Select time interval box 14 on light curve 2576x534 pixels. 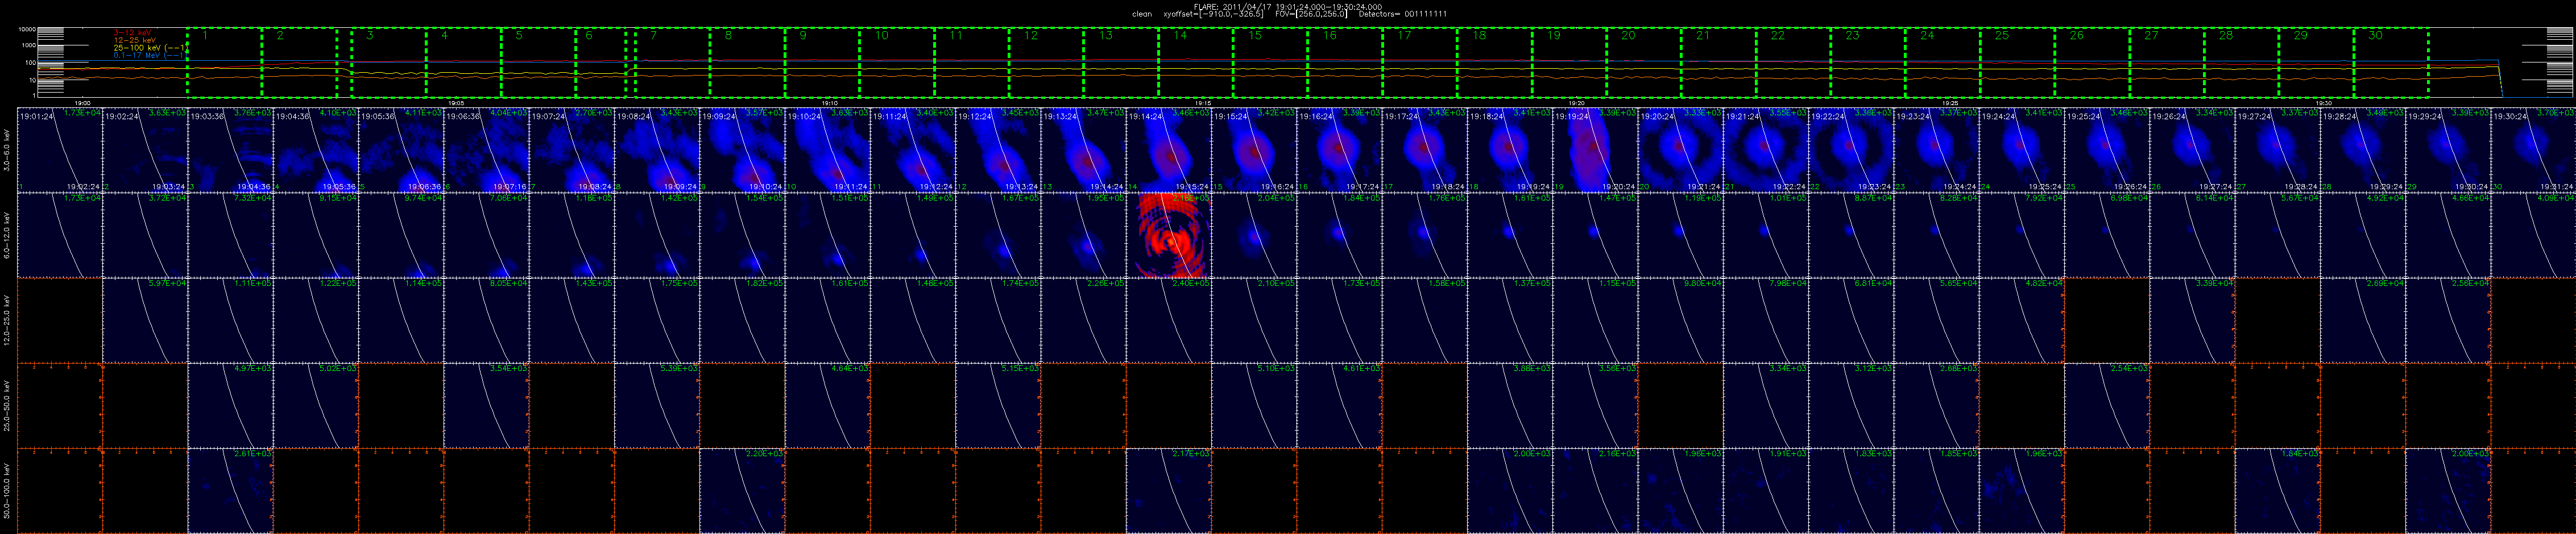point(1196,62)
